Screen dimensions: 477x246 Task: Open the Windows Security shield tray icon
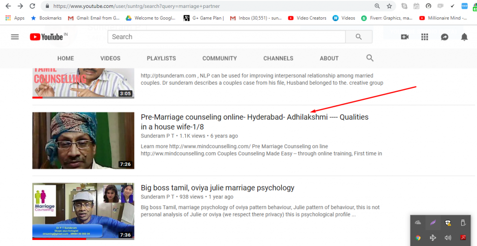[x=448, y=223]
